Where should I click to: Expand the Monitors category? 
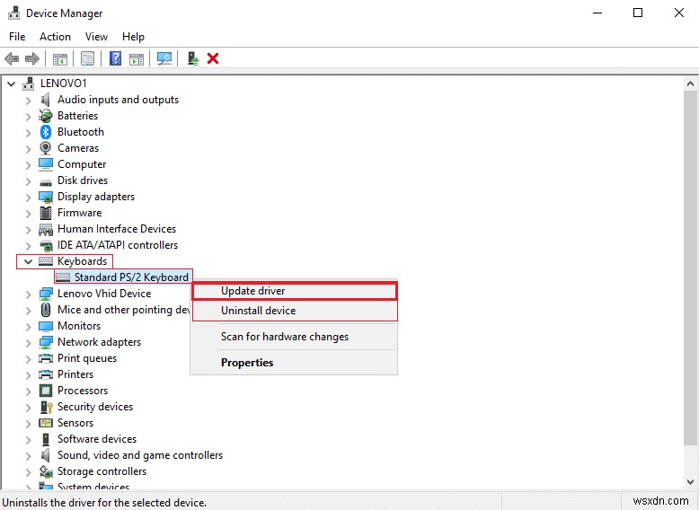pyautogui.click(x=29, y=327)
